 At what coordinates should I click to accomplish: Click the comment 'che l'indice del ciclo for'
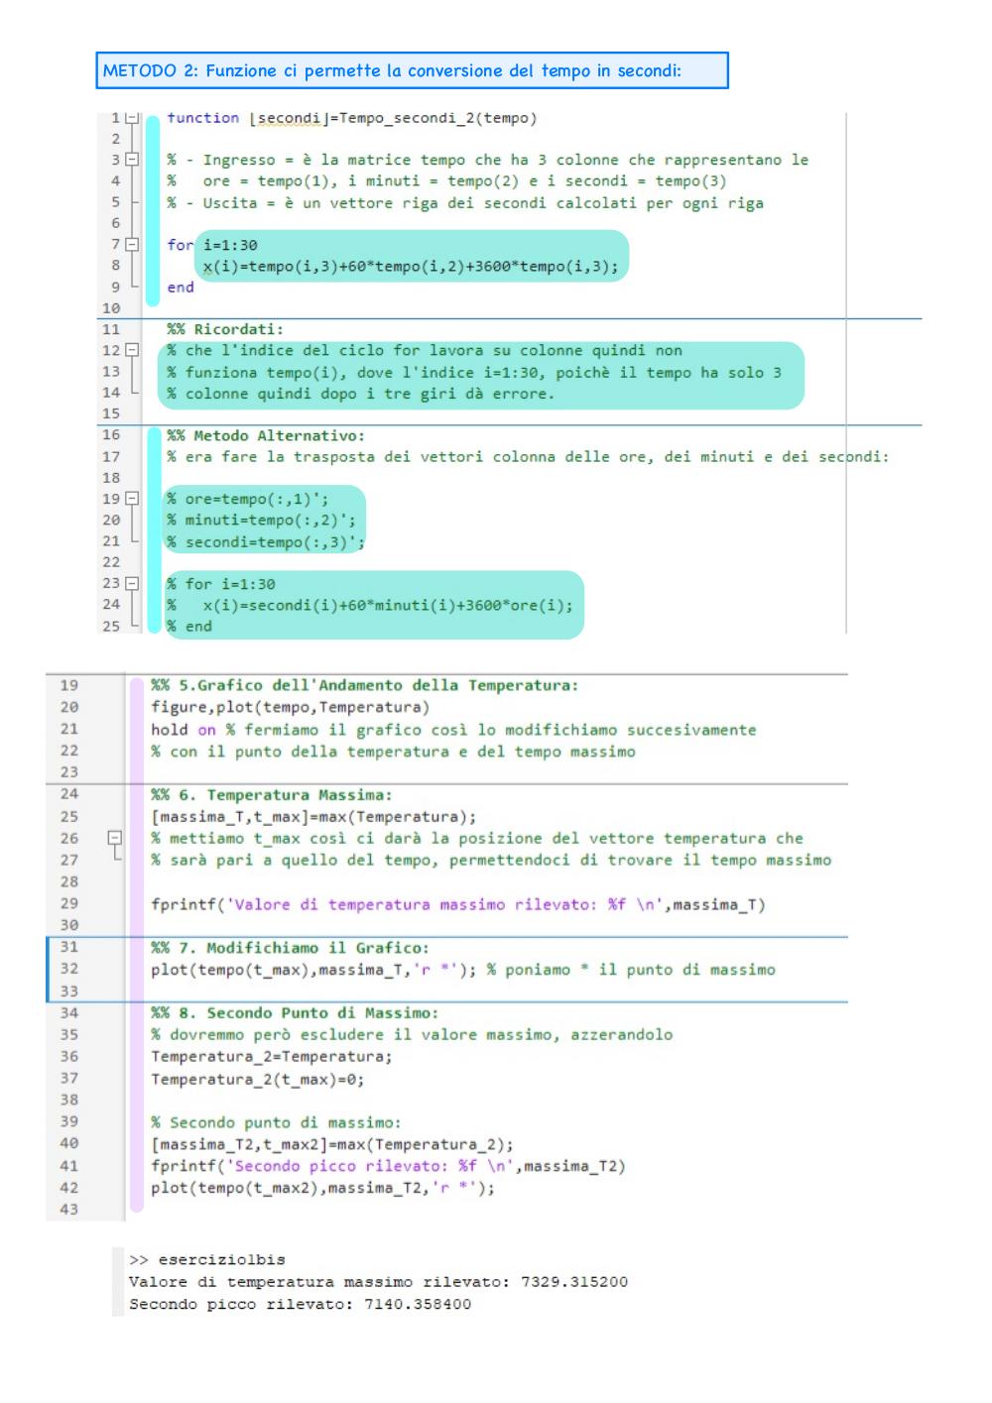click(x=425, y=350)
